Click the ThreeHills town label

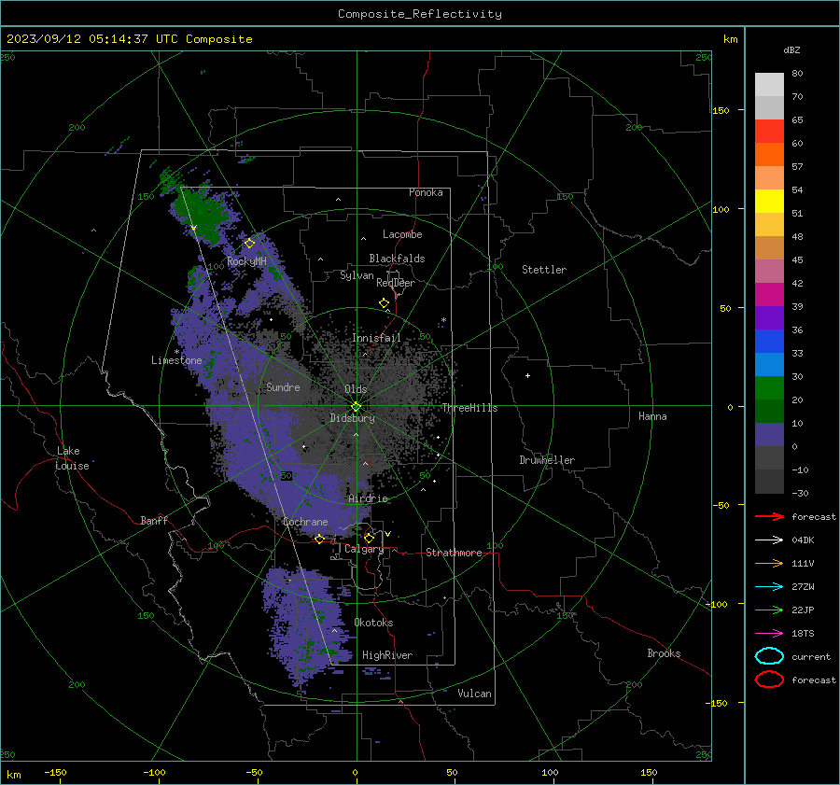click(x=469, y=408)
